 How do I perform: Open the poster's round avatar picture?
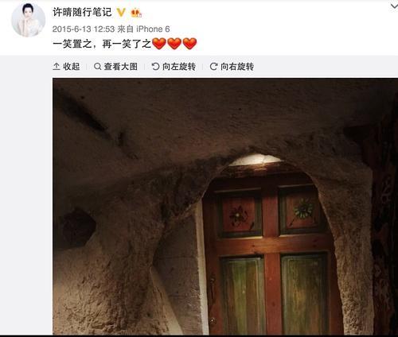coord(29,20)
